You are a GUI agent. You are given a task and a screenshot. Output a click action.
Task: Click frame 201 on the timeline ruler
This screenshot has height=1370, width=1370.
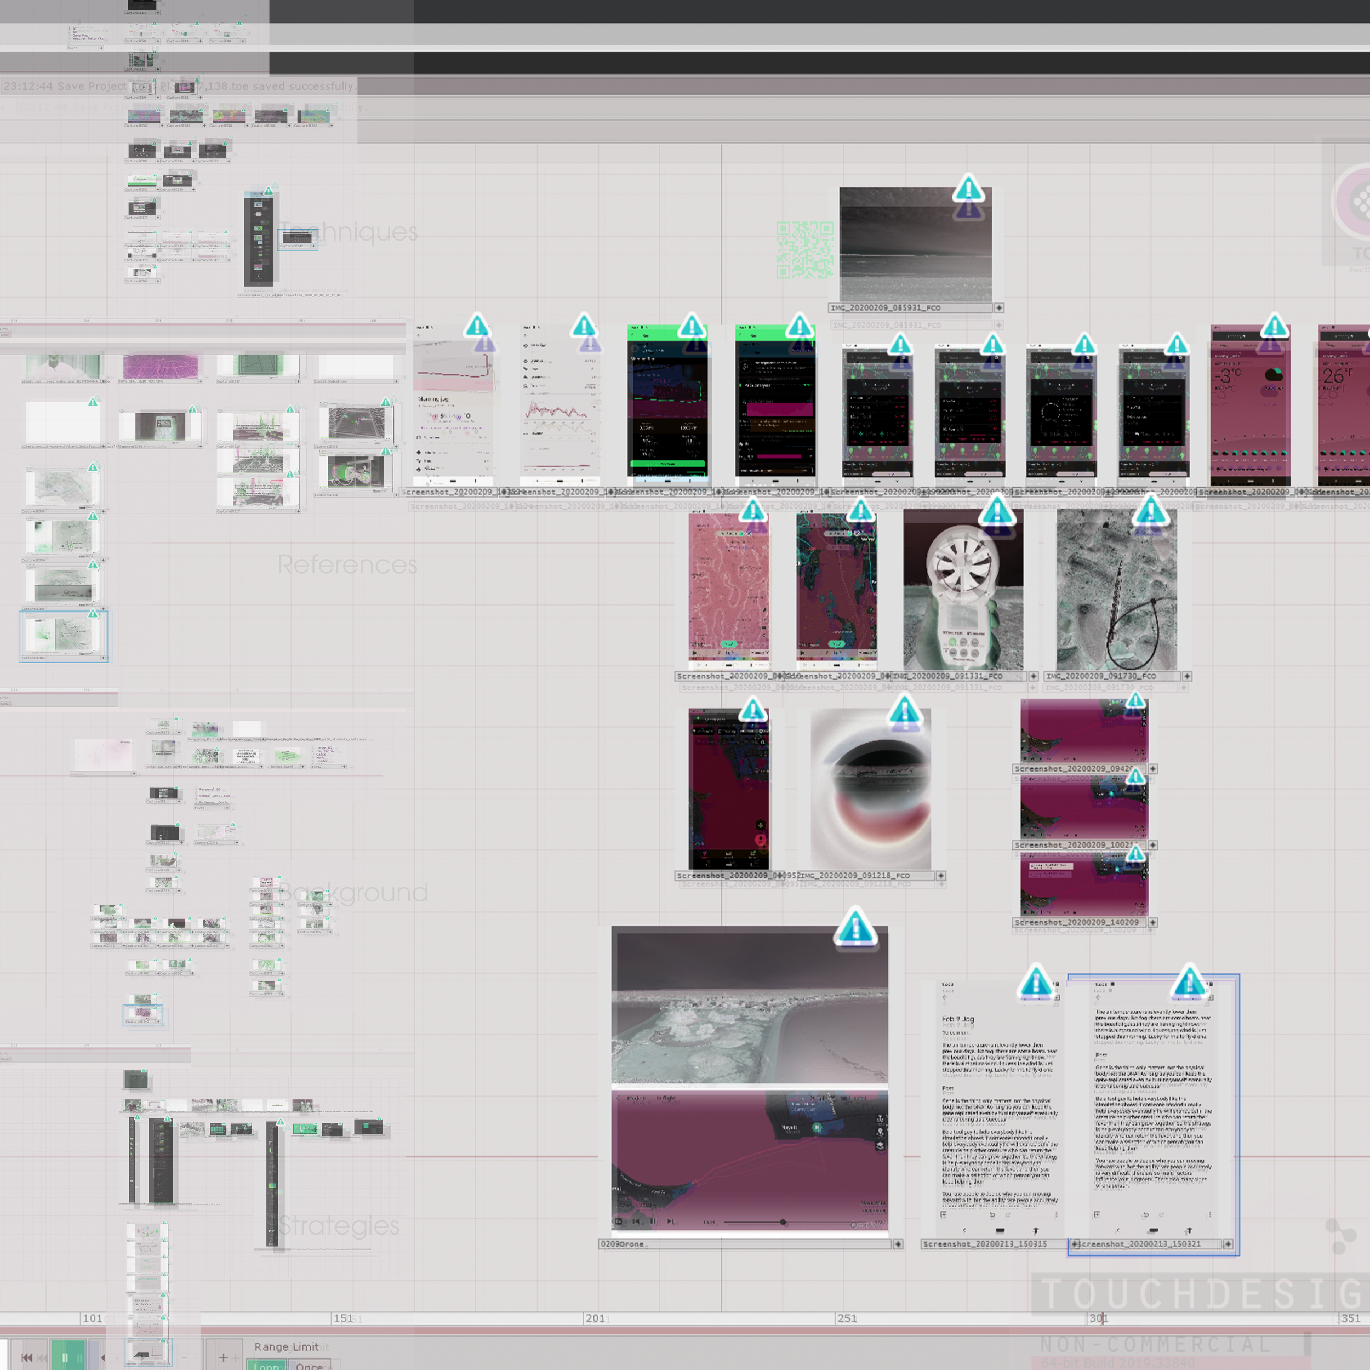click(x=595, y=1318)
